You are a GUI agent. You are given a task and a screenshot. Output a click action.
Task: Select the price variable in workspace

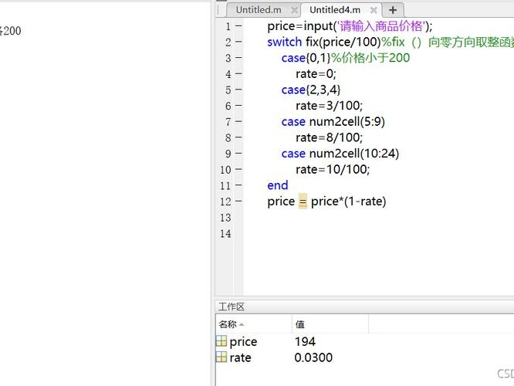(x=243, y=342)
